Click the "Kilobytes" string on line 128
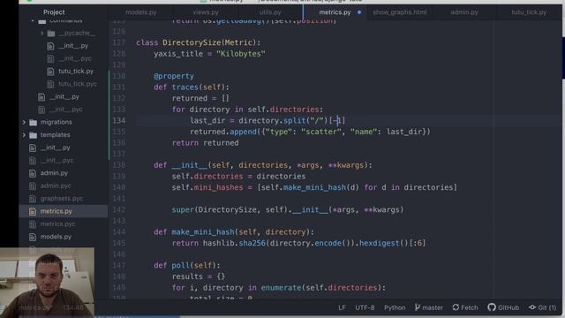This screenshot has height=318, width=565. point(241,54)
